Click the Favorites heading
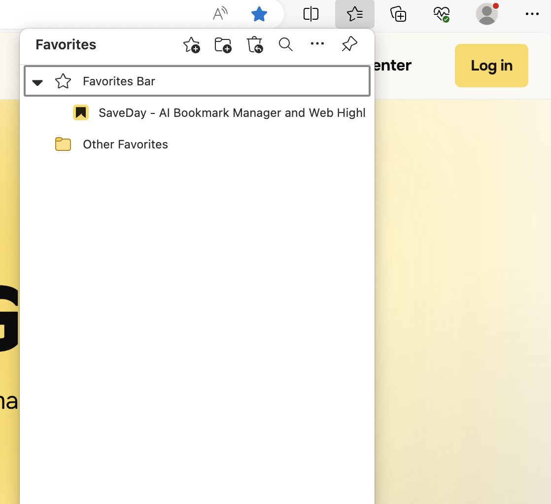 coord(66,44)
